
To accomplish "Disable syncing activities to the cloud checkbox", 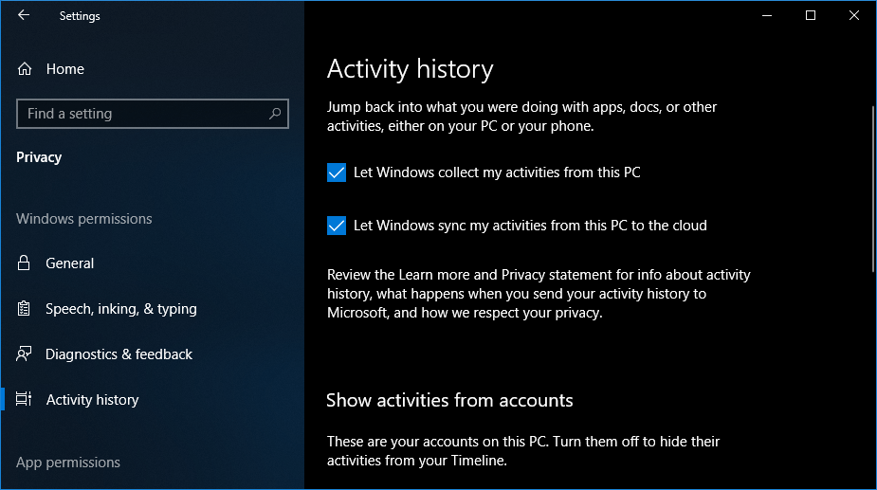I will coord(336,226).
